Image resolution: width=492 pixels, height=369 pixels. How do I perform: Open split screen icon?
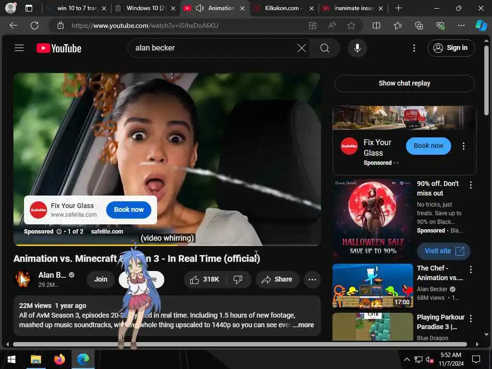376,26
